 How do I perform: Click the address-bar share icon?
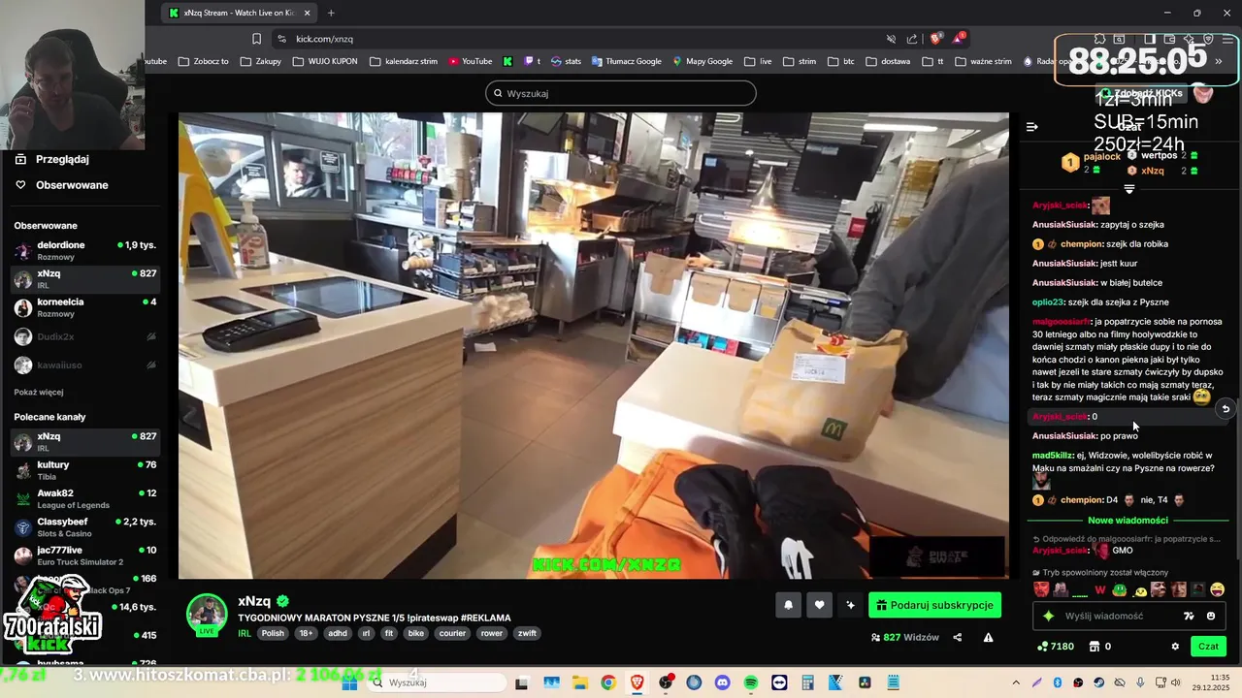click(912, 39)
